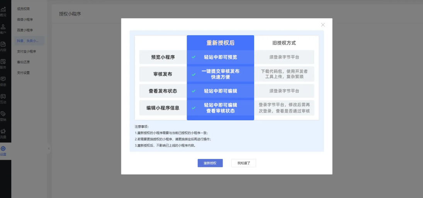Open the 营销 marketing sidebar icon
The image size is (423, 198).
[x=3, y=116]
